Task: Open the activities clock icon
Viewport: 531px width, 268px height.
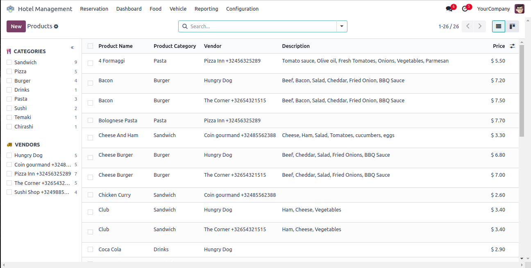Action: (465, 9)
